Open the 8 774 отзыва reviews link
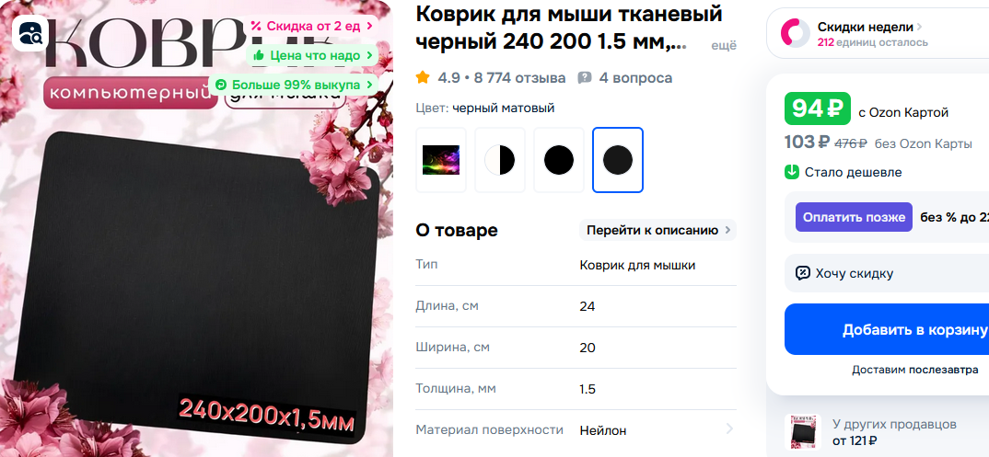This screenshot has height=457, width=989. point(519,78)
